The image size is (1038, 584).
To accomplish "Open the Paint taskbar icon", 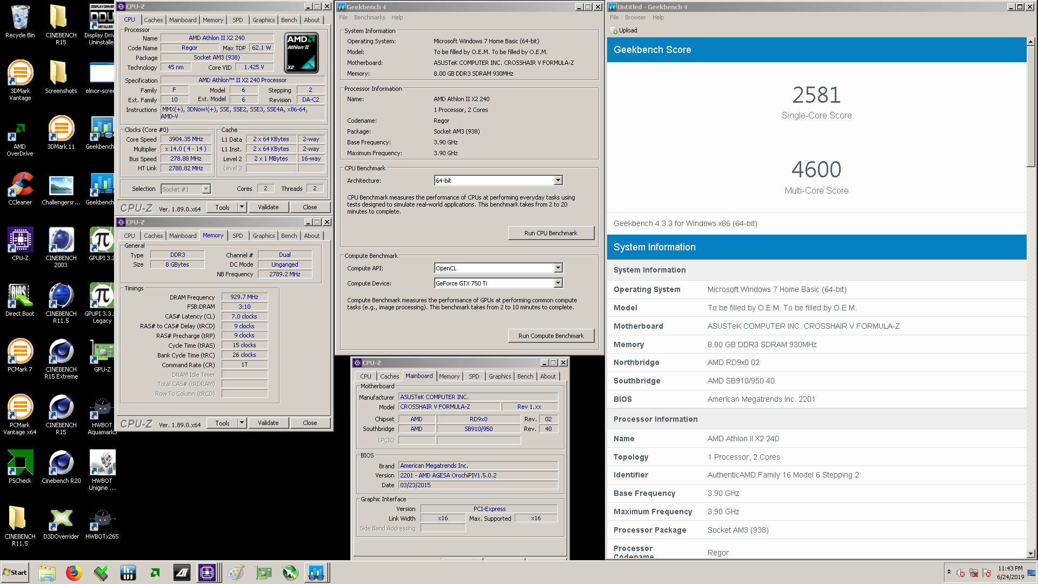I will (236, 573).
